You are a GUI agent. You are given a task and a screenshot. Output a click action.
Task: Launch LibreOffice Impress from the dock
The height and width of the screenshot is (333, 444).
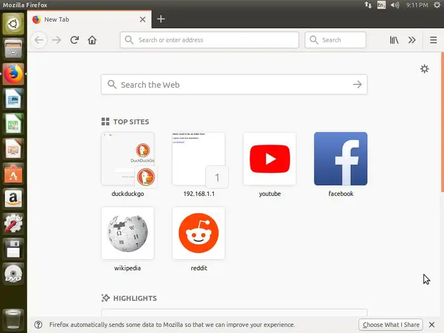(x=13, y=149)
